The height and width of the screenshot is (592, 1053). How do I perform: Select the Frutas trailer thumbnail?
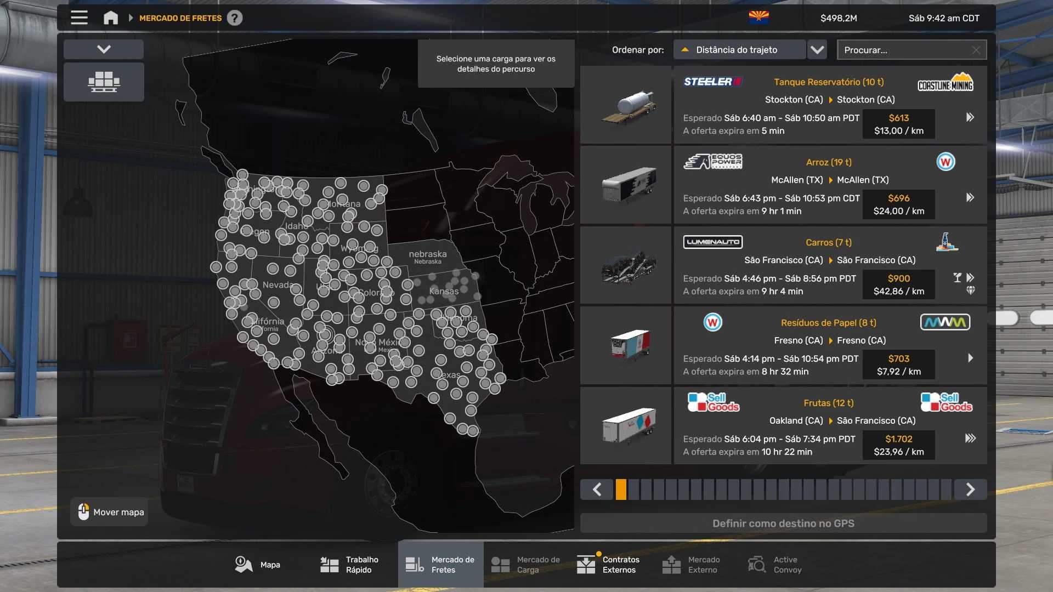pos(626,426)
